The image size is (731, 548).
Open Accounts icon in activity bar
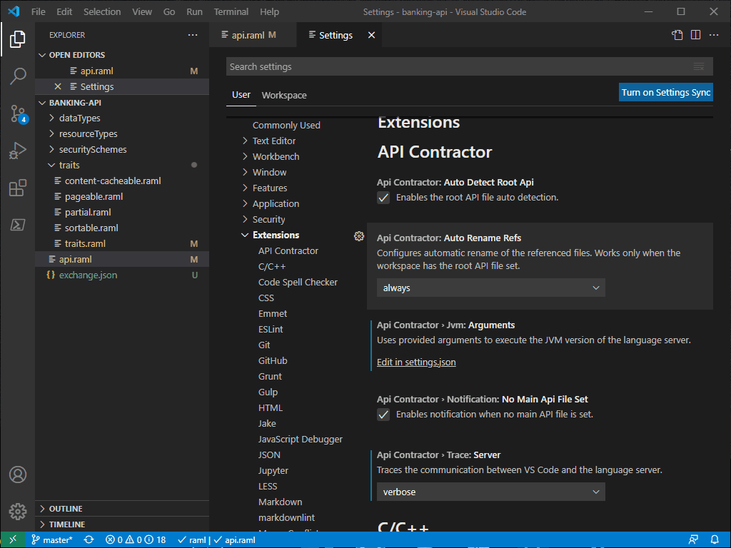[18, 475]
